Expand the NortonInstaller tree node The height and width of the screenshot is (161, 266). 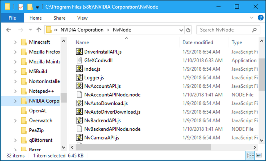(15, 81)
